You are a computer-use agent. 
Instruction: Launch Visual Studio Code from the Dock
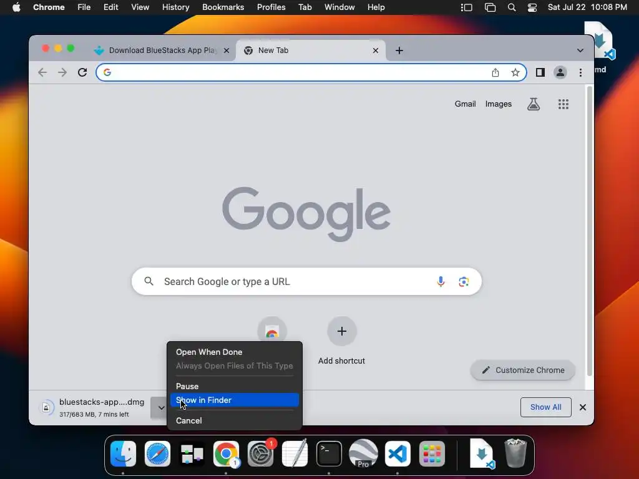[x=398, y=453]
